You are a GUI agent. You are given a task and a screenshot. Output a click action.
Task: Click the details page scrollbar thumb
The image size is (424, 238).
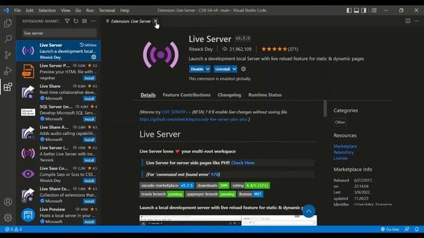point(325,108)
